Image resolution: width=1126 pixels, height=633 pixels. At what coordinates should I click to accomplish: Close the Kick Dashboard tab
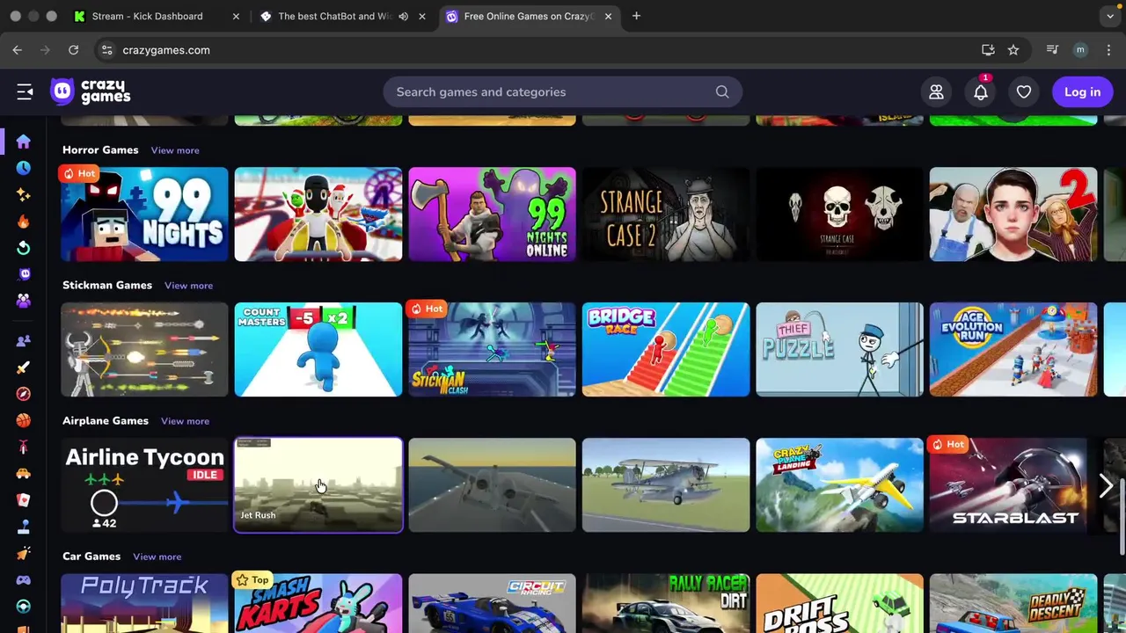click(236, 16)
